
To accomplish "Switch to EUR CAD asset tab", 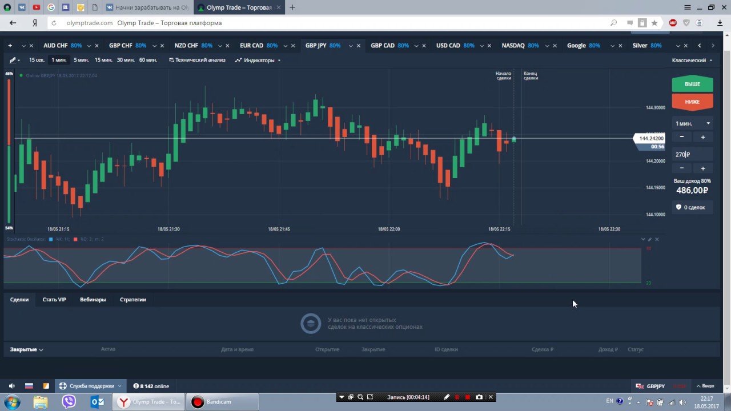I will [259, 46].
